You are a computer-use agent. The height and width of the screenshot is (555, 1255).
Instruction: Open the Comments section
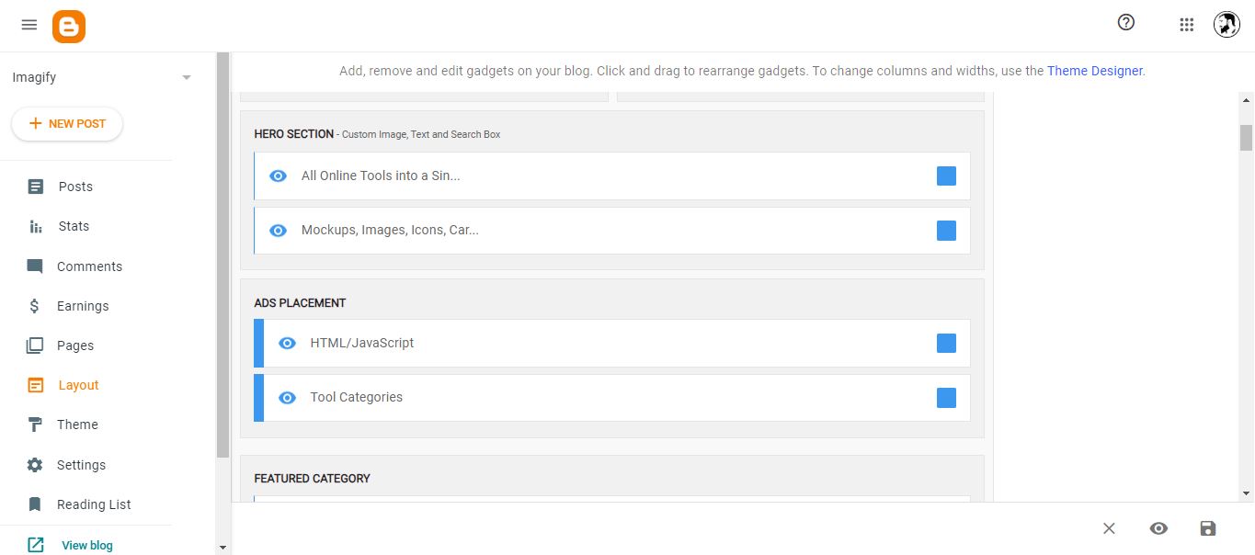pyautogui.click(x=89, y=266)
